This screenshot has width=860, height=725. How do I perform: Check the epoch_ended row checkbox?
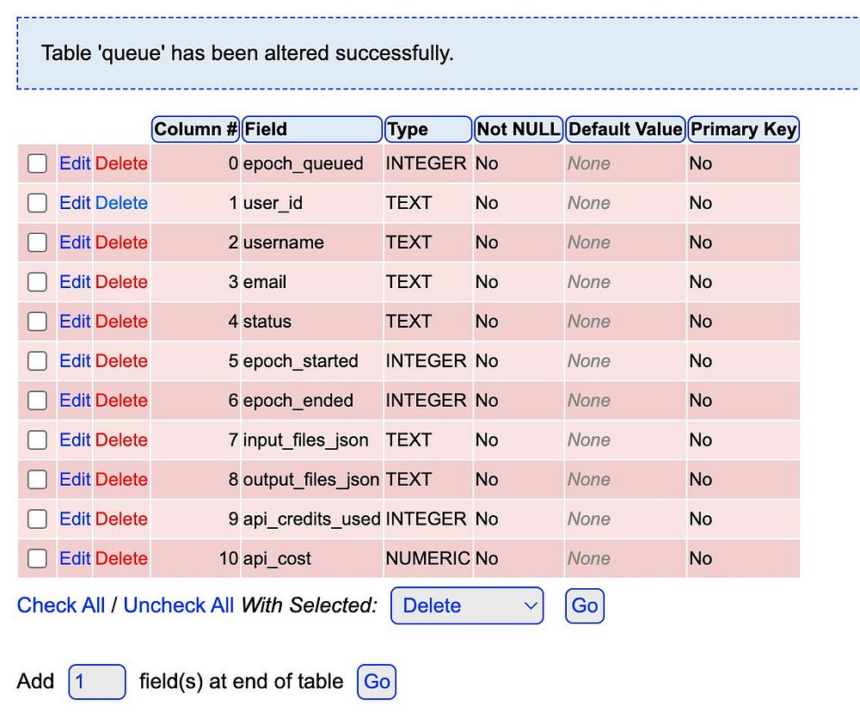37,400
